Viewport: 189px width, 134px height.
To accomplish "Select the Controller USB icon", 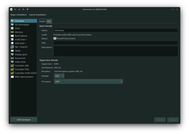I will coord(12,65).
